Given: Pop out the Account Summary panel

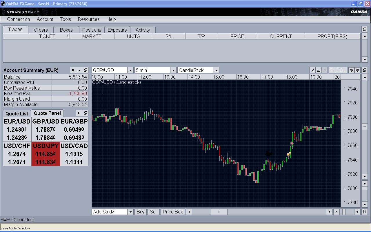Looking at the screenshot, I should 85,70.
